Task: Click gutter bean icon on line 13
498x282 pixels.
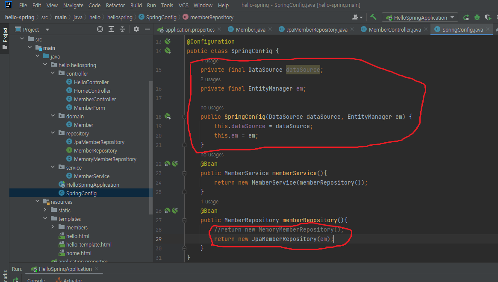Action: pyautogui.click(x=168, y=41)
